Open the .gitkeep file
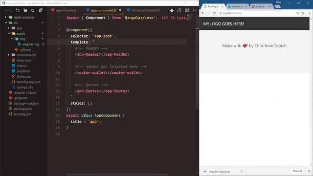313x176 pixels. coord(25,50)
